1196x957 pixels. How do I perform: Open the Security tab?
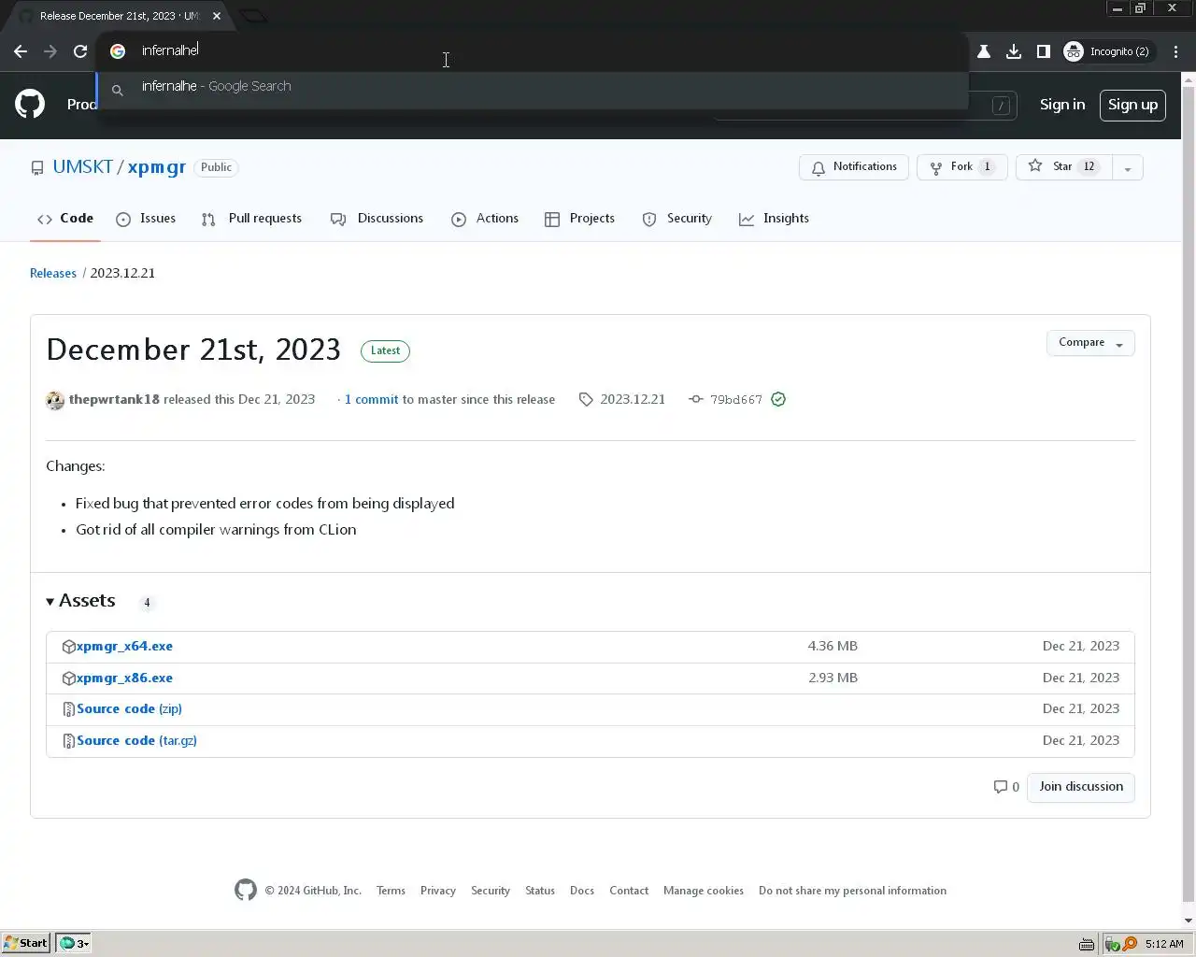tap(677, 219)
